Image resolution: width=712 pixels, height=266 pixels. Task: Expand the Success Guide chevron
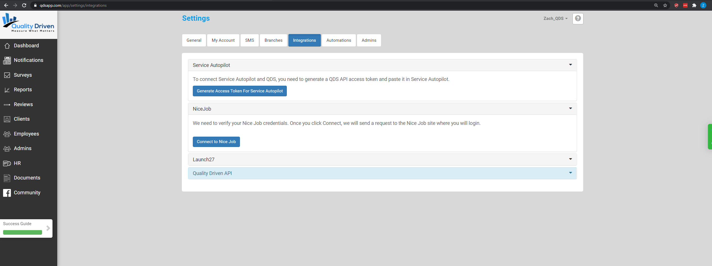coord(48,228)
